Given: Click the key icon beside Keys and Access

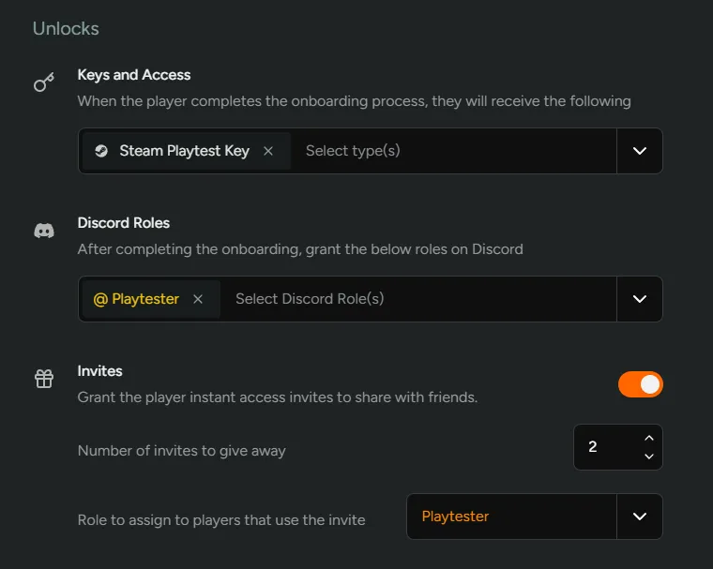Looking at the screenshot, I should click(44, 83).
